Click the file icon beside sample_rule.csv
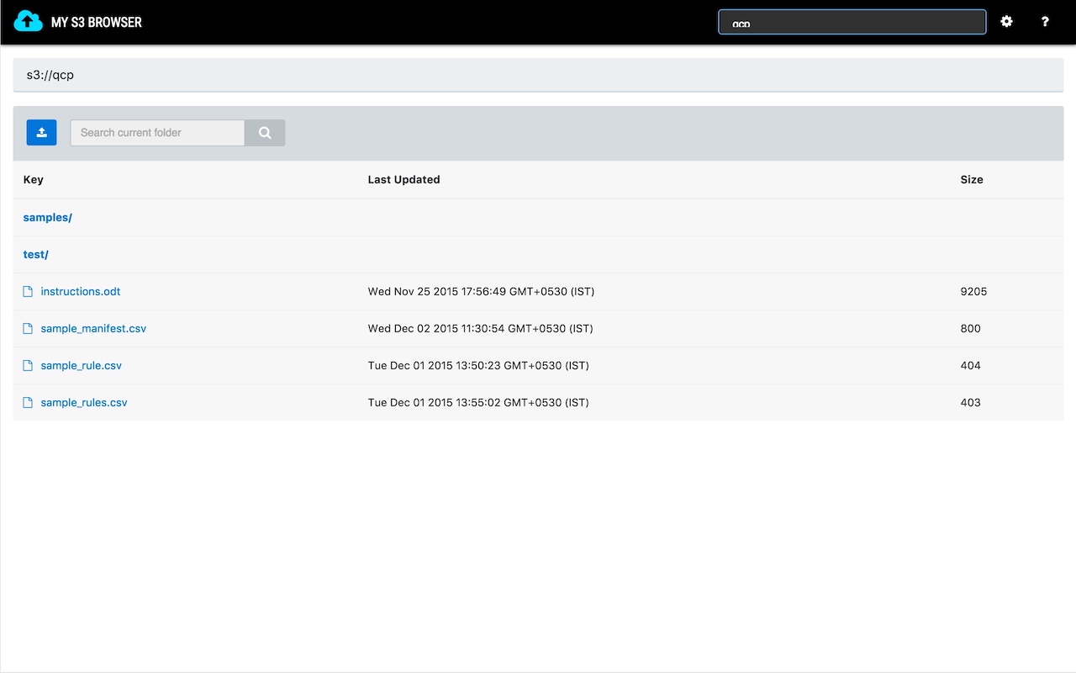 [28, 365]
